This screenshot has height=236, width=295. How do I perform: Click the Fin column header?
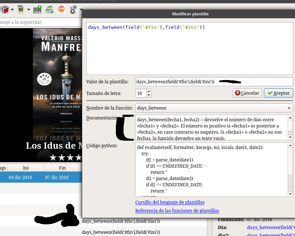[62, 168]
